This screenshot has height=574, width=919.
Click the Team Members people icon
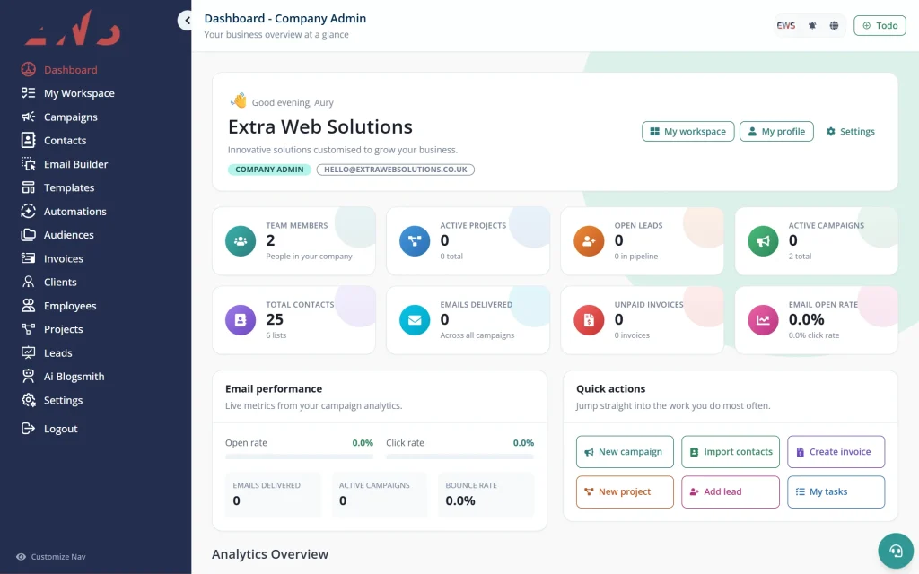click(241, 240)
